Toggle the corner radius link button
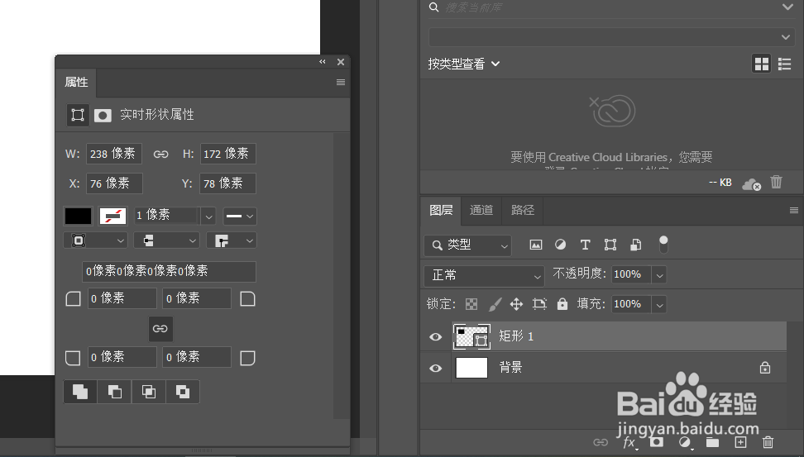Screen dimensions: 804x457 coord(160,328)
